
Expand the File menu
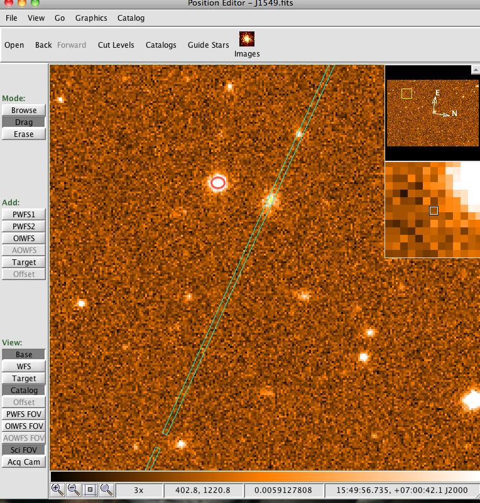click(11, 18)
